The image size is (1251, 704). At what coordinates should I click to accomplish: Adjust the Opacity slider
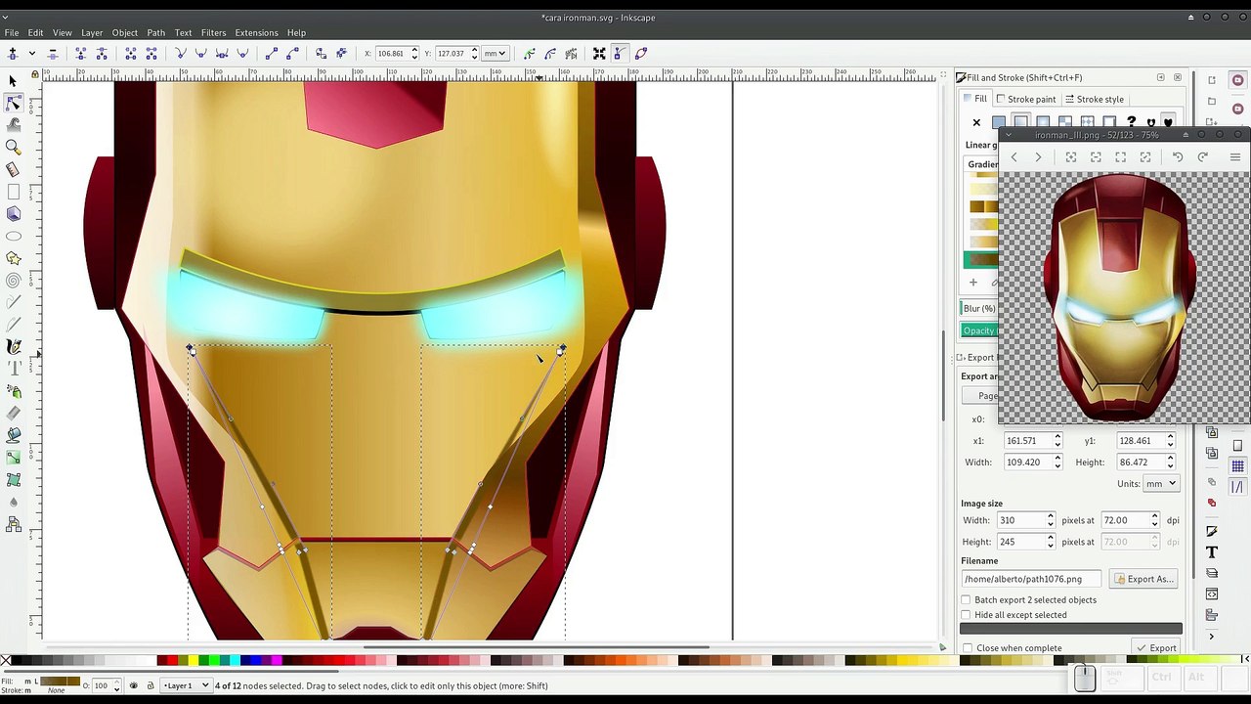tap(979, 330)
